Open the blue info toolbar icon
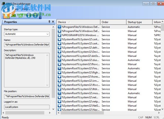This screenshot has width=164, height=119. (29, 15)
